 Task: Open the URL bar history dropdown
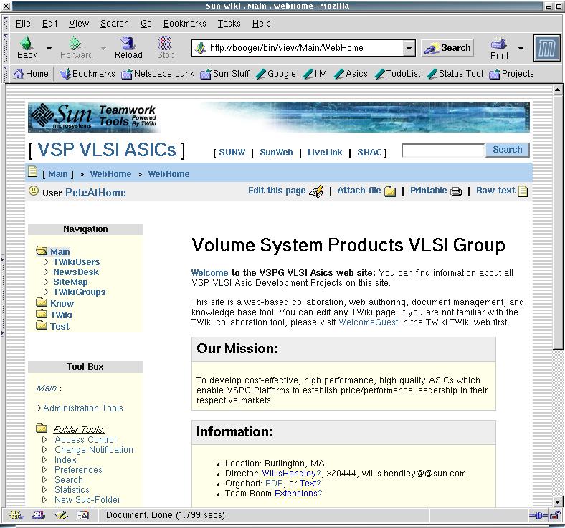point(409,48)
